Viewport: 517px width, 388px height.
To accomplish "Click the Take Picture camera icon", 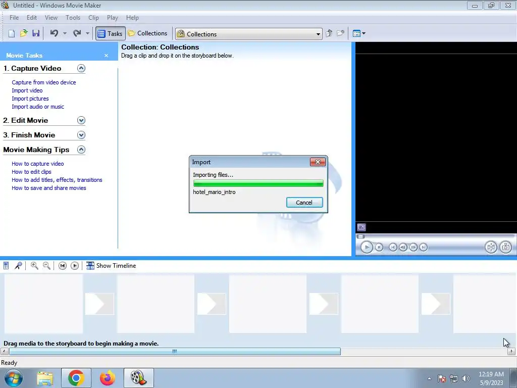I will [506, 247].
